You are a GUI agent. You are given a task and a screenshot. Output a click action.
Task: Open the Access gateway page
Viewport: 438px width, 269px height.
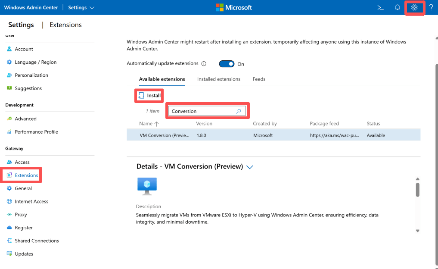(22, 162)
